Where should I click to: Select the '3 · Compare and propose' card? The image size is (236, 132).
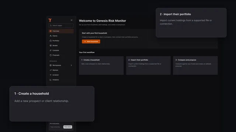point(195,65)
